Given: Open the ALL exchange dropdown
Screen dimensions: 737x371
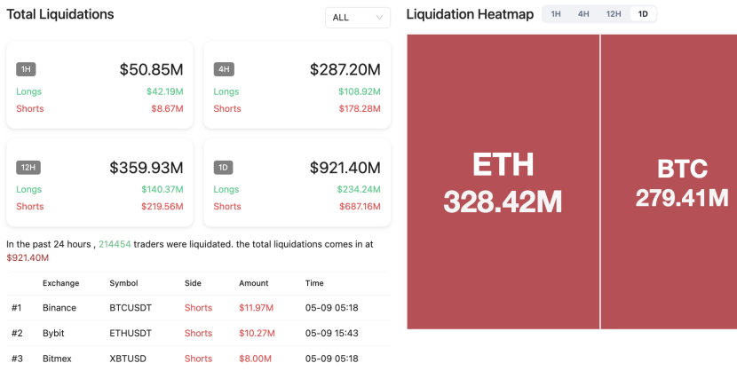Looking at the screenshot, I should pos(358,18).
